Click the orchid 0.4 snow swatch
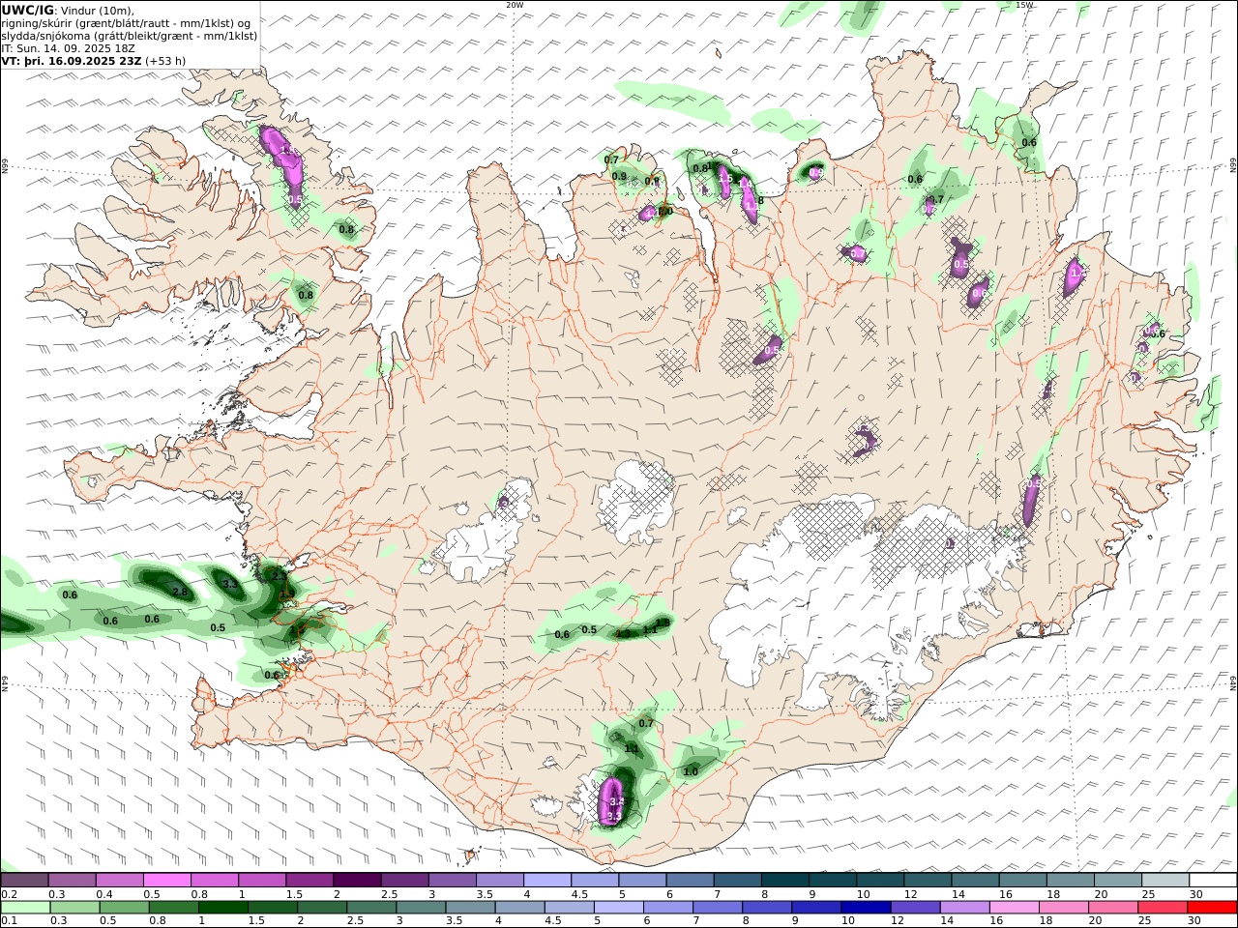This screenshot has width=1238, height=928. [119, 881]
